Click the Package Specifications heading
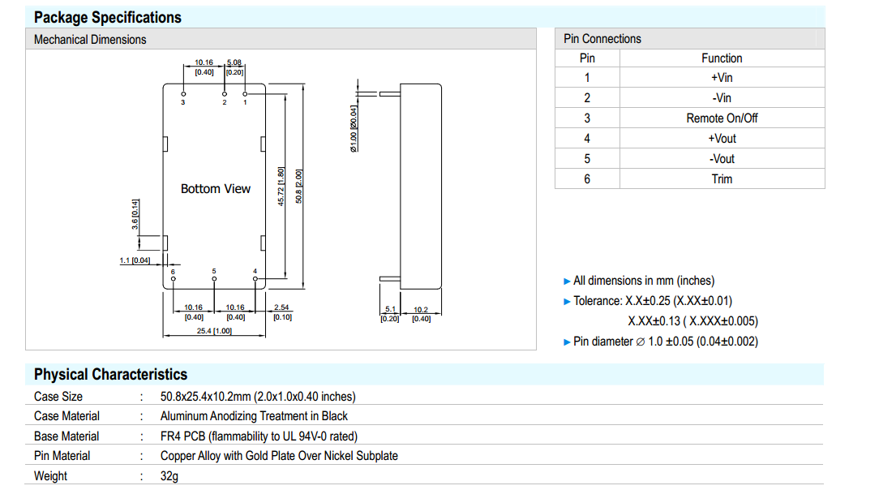Viewport: 896px width, 490px height. (x=108, y=17)
